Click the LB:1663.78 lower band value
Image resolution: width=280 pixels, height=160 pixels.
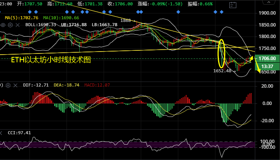(x=104, y=25)
